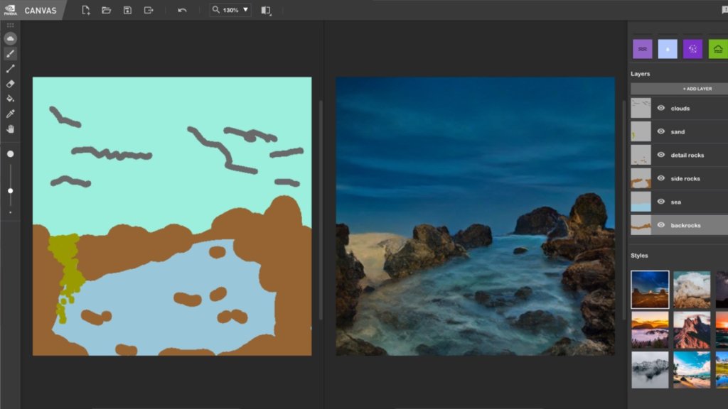Hide the sand layer
Viewport: 728px width, 409px height.
tap(660, 131)
